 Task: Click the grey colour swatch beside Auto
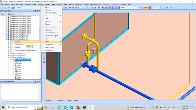[150, 8]
